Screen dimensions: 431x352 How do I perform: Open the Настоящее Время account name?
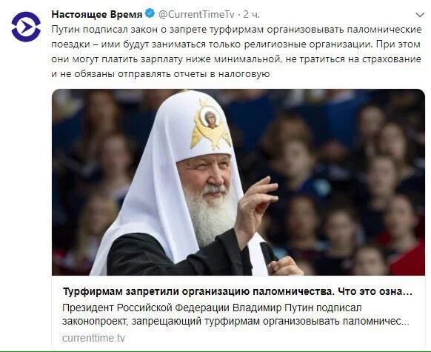pos(97,14)
